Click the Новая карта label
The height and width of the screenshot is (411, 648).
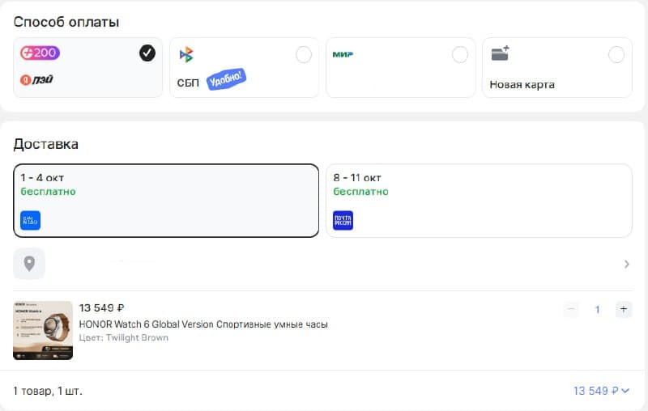(522, 85)
